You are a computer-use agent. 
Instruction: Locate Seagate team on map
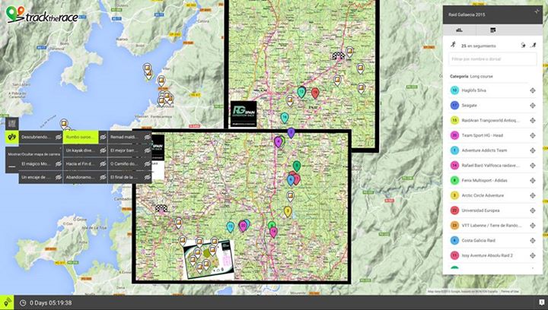532,106
